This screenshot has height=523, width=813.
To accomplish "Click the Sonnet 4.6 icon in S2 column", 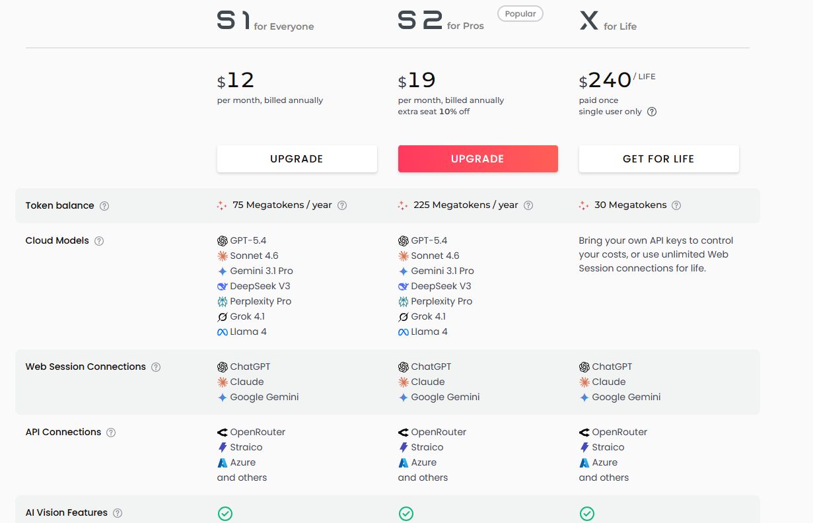I will click(x=404, y=256).
